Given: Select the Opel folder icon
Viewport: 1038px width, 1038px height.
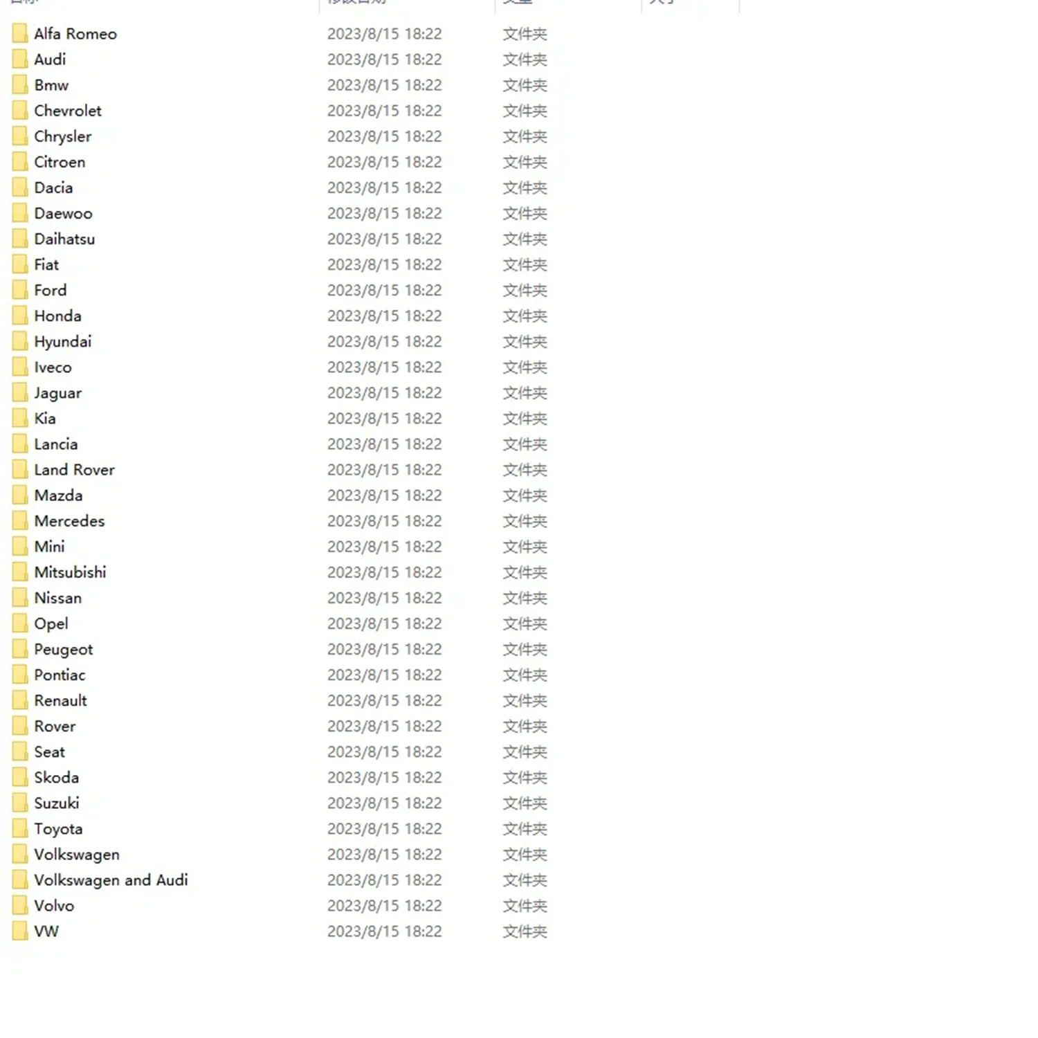Looking at the screenshot, I should pyautogui.click(x=20, y=623).
